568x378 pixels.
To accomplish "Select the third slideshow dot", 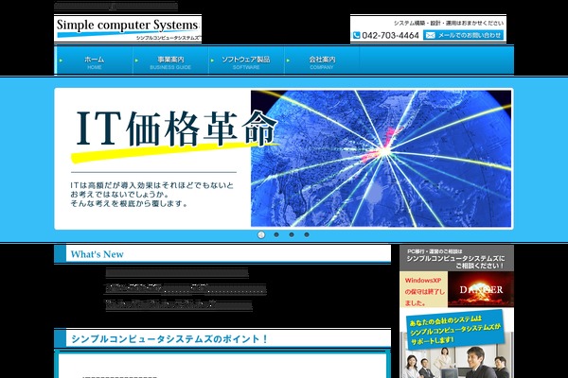I will [292, 234].
